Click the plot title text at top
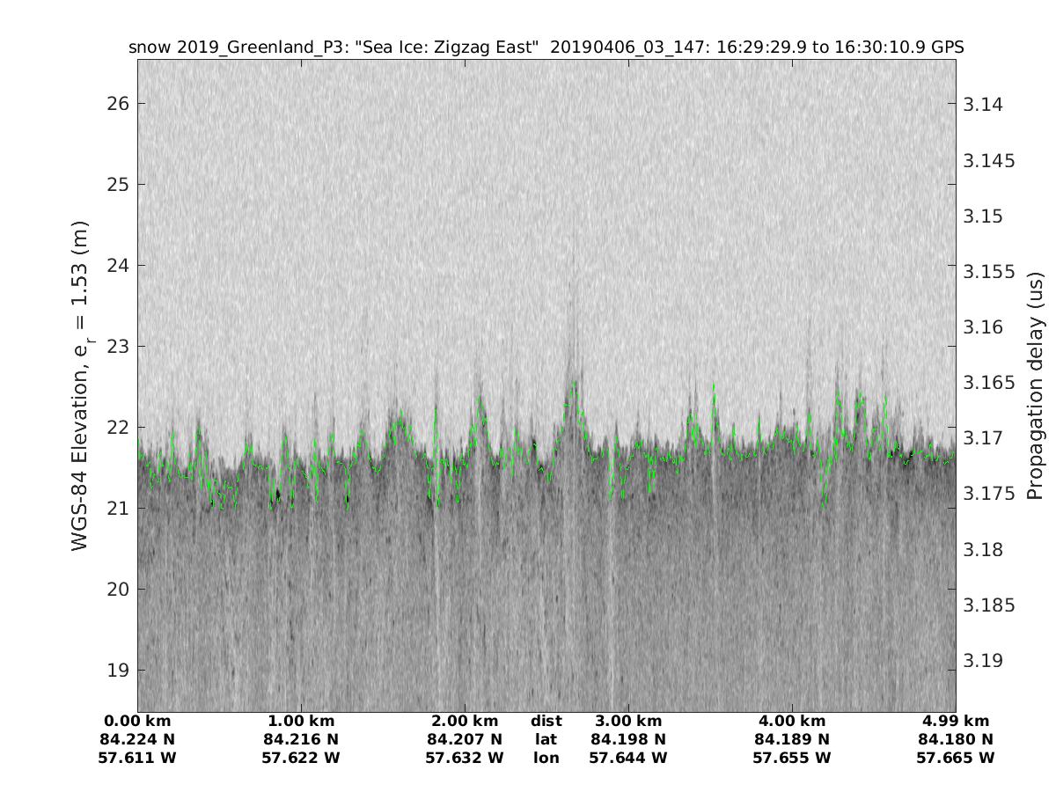Viewport: 1056px width, 792px height. (546, 48)
